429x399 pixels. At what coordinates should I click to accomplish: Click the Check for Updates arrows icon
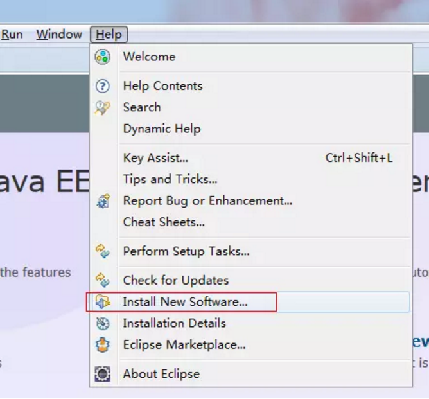[102, 281]
